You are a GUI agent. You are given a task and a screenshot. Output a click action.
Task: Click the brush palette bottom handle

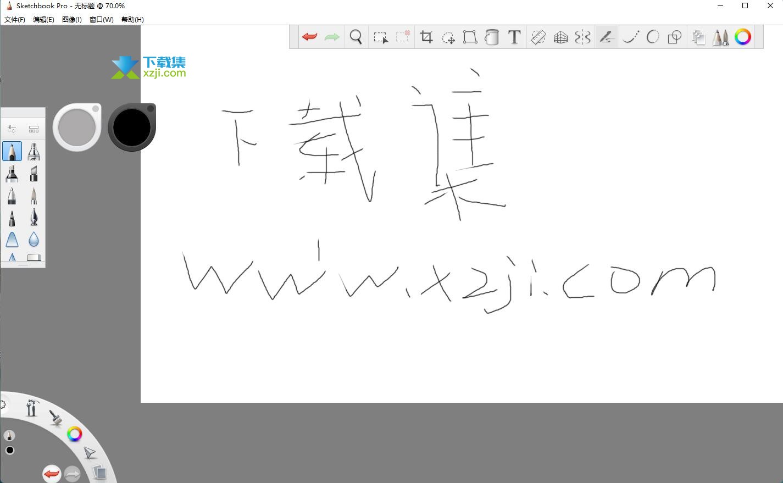(x=23, y=265)
